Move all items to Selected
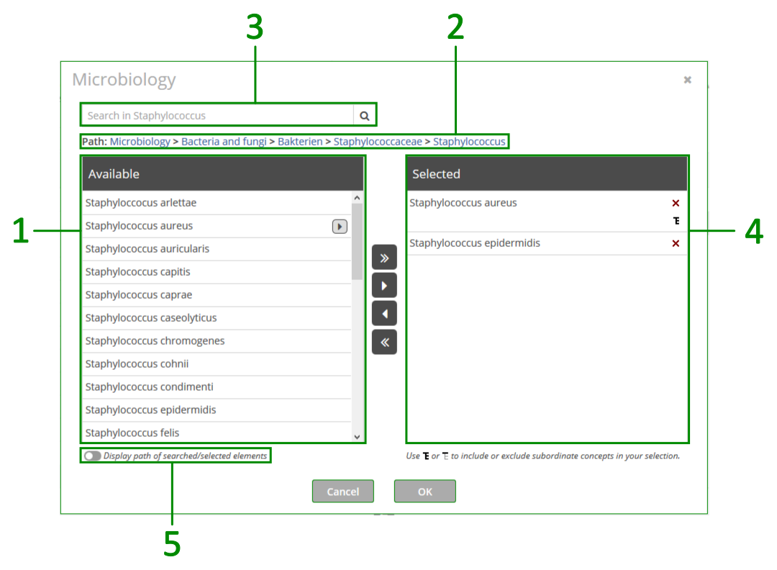This screenshot has width=777, height=570. point(384,258)
